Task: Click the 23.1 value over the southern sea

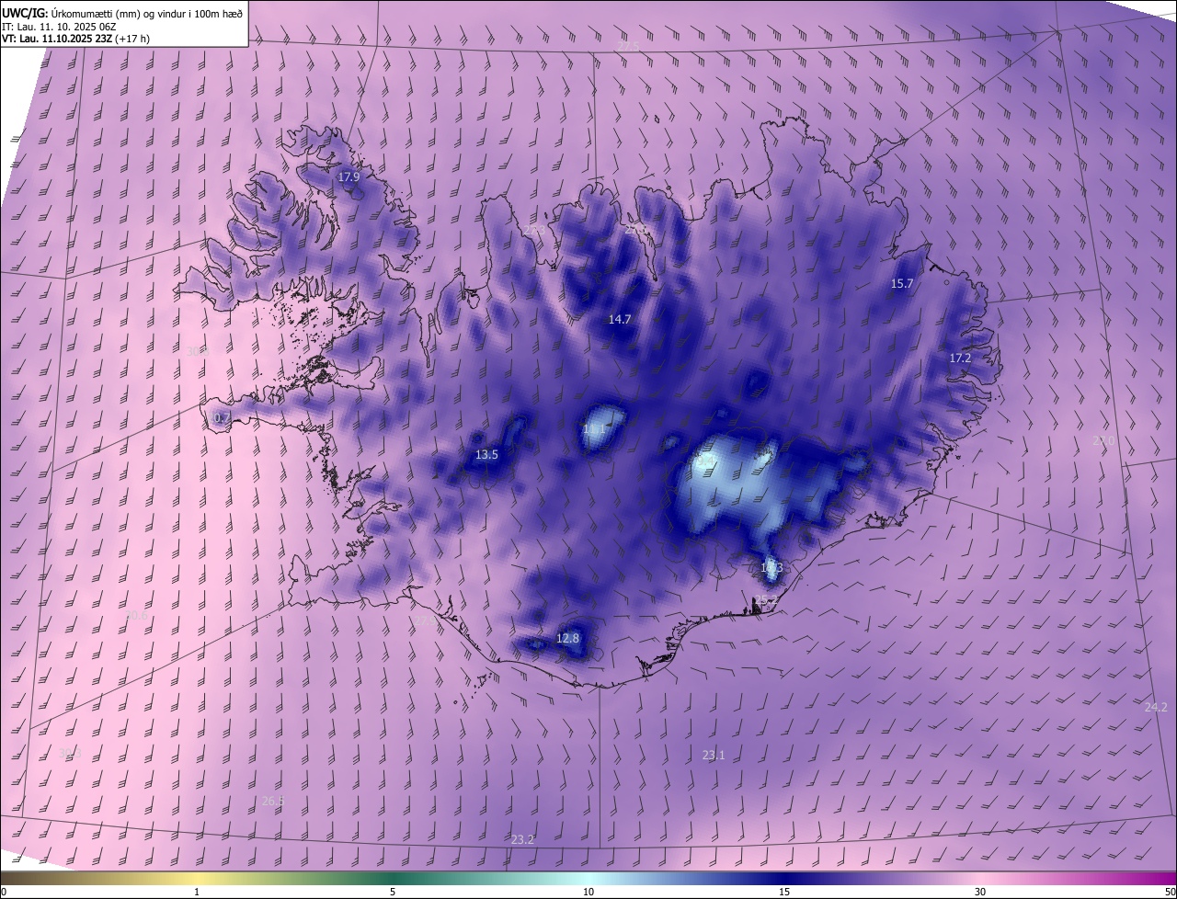Action: [x=714, y=756]
